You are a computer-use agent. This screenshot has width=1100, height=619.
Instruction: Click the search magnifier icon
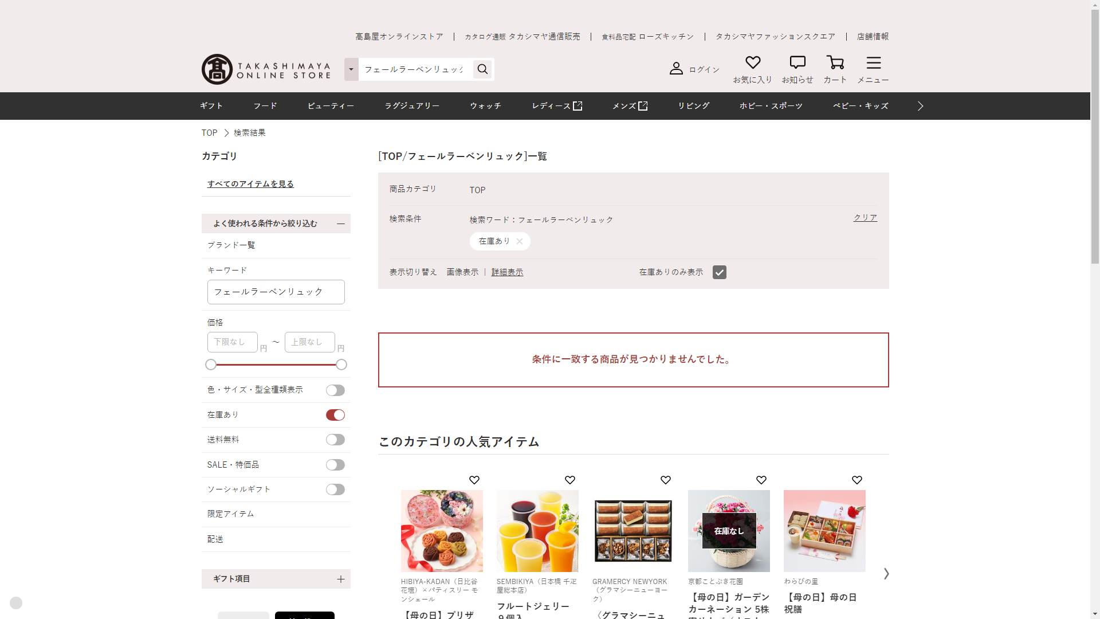pos(482,69)
